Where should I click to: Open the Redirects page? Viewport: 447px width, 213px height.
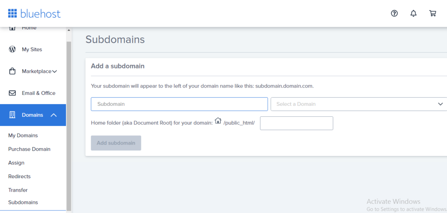pyautogui.click(x=19, y=176)
